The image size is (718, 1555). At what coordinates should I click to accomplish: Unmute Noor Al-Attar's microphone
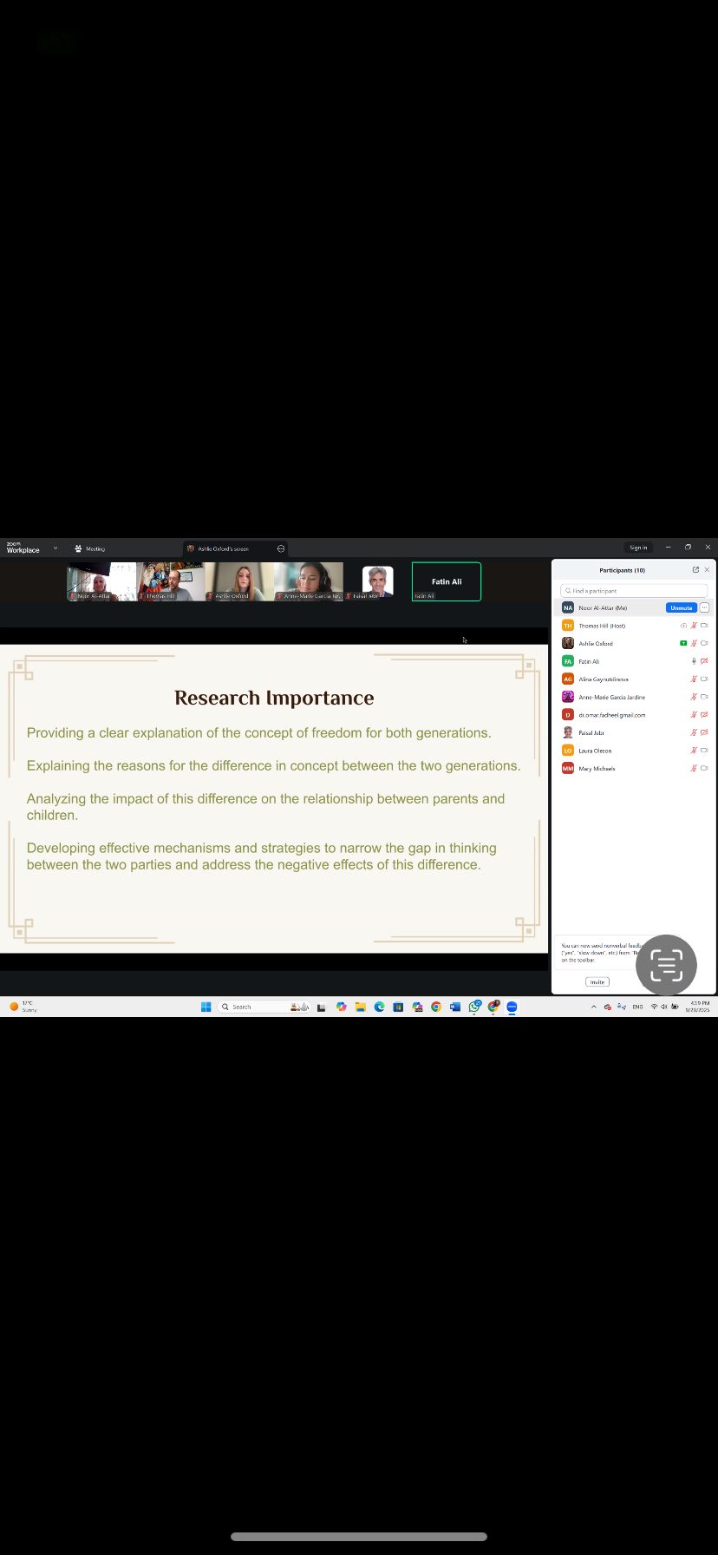pos(681,607)
